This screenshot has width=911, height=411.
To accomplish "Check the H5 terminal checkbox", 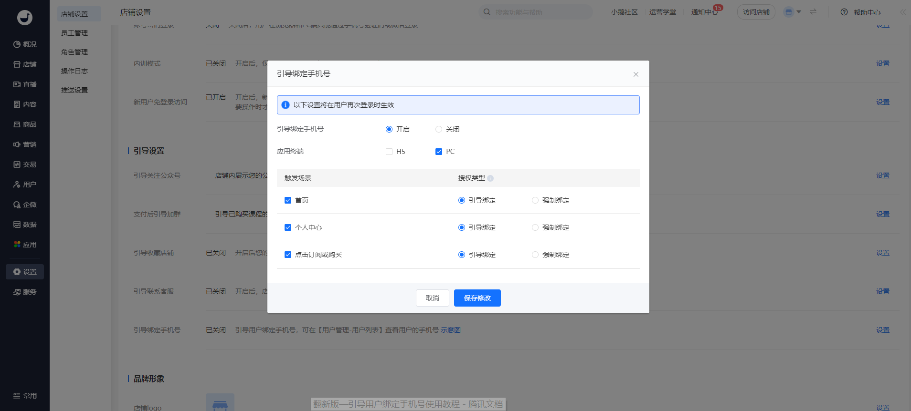I will 389,152.
